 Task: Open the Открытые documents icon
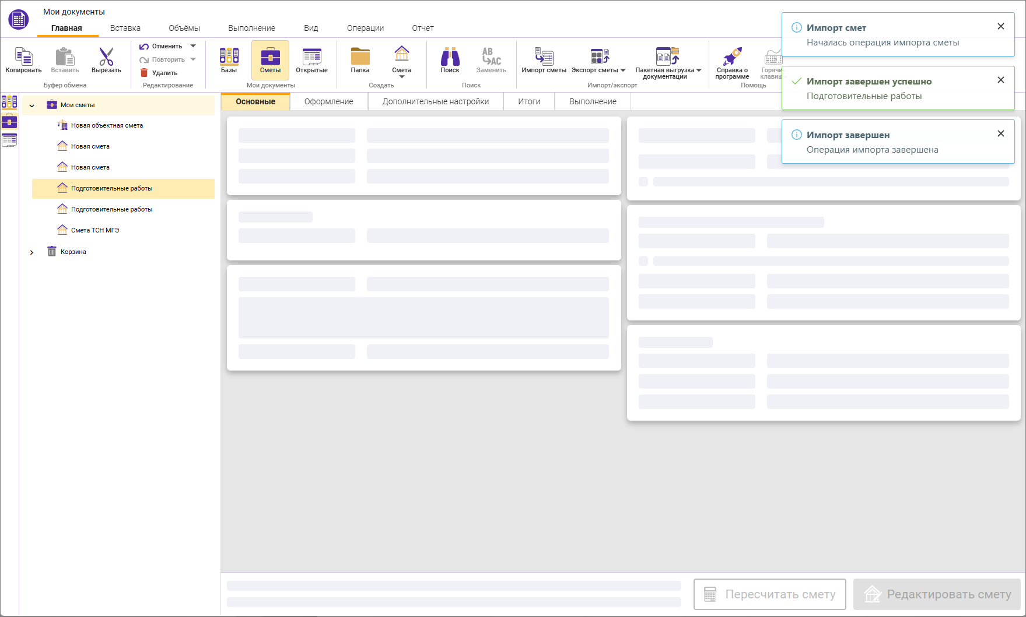(311, 57)
